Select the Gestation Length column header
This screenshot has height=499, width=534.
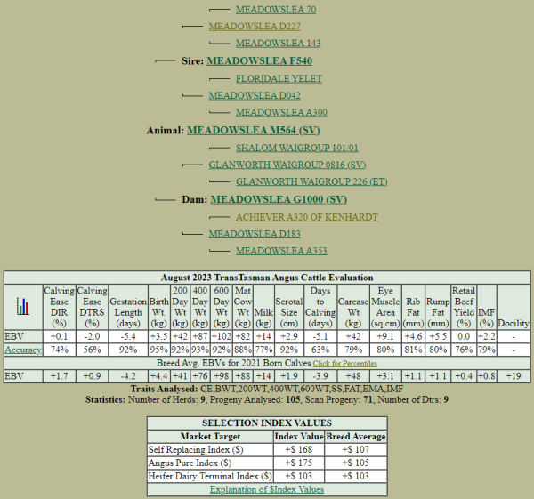coord(128,307)
